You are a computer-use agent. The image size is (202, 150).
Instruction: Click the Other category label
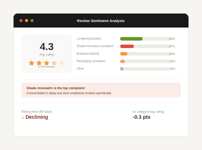coord(80,69)
